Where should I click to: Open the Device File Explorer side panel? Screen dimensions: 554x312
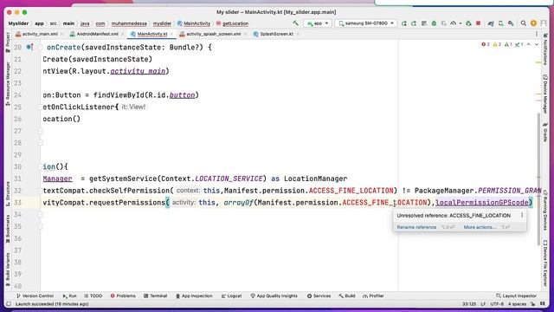(x=545, y=263)
